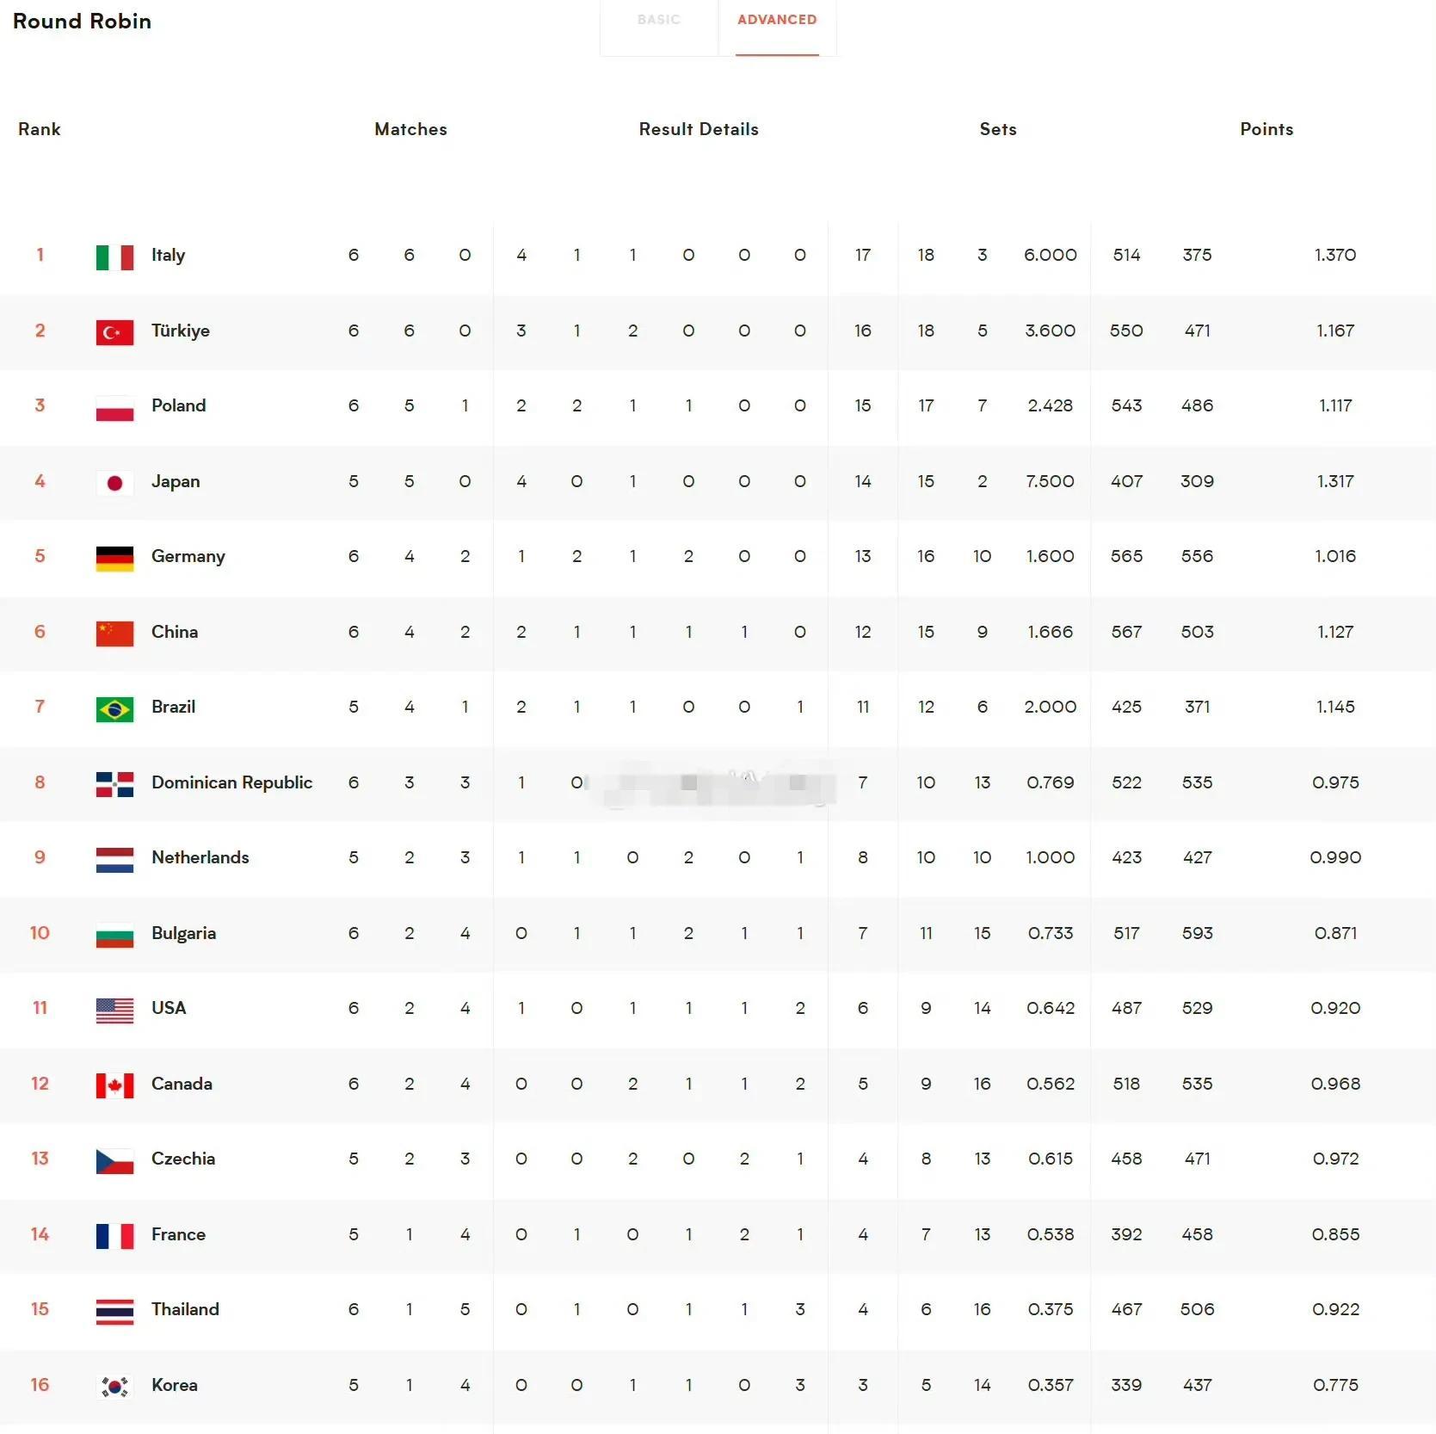The width and height of the screenshot is (1436, 1434).
Task: Open the Netherlands team name
Action: point(200,857)
